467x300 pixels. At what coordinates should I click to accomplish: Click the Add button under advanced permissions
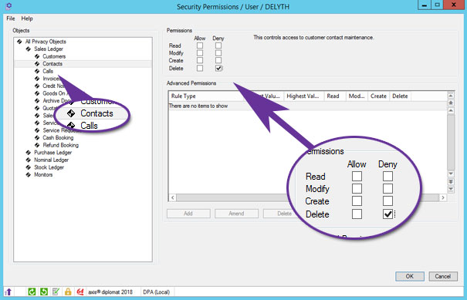[188, 214]
